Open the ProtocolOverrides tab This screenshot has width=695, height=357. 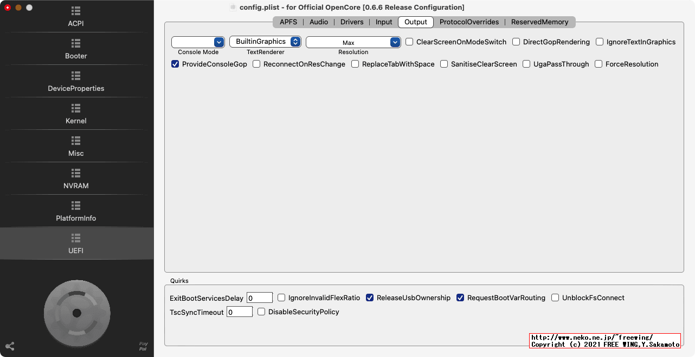(x=468, y=22)
